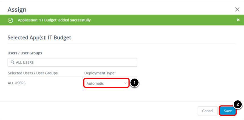Open the Deployment Type dropdown showing Automatic

106,83
